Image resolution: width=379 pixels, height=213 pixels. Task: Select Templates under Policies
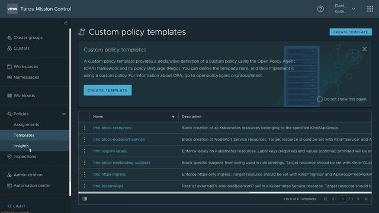tap(24, 135)
